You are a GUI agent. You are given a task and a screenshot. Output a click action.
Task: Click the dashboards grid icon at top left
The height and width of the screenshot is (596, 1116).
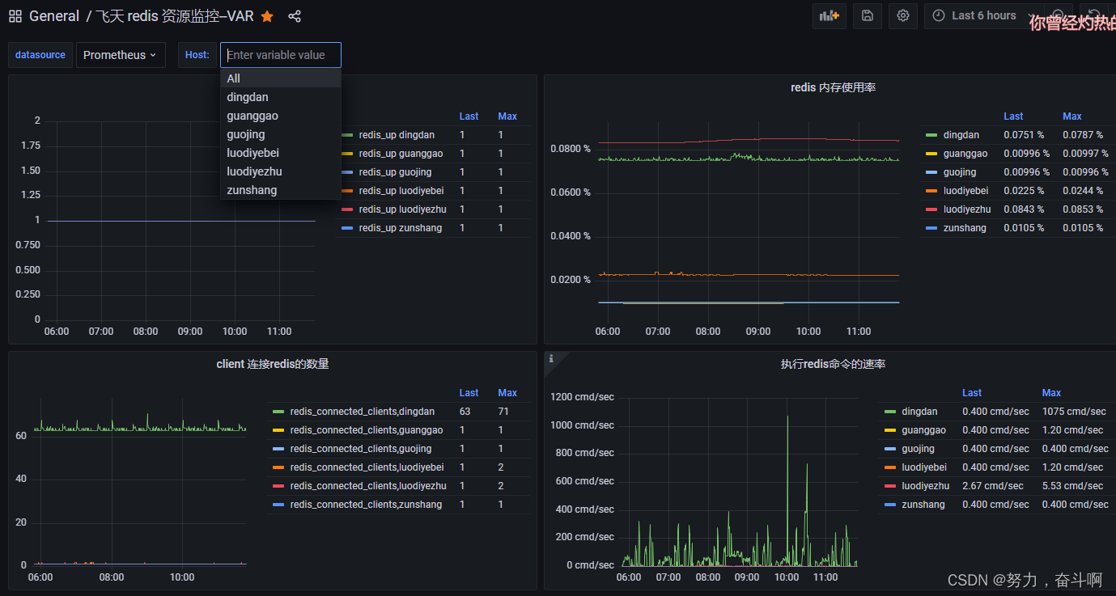click(x=15, y=15)
